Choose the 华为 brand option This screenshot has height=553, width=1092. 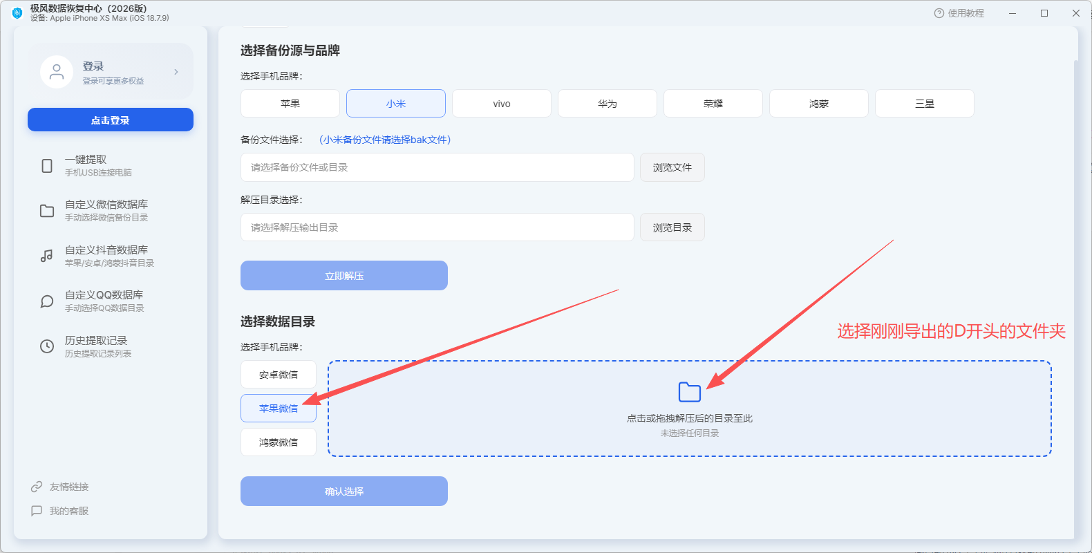coord(608,104)
